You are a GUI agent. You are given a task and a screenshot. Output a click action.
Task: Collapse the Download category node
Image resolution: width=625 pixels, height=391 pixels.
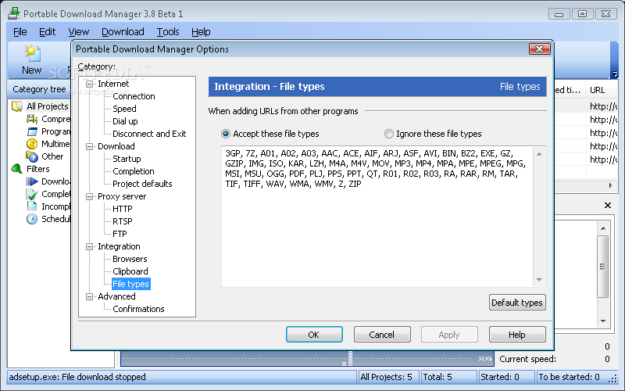click(x=90, y=146)
